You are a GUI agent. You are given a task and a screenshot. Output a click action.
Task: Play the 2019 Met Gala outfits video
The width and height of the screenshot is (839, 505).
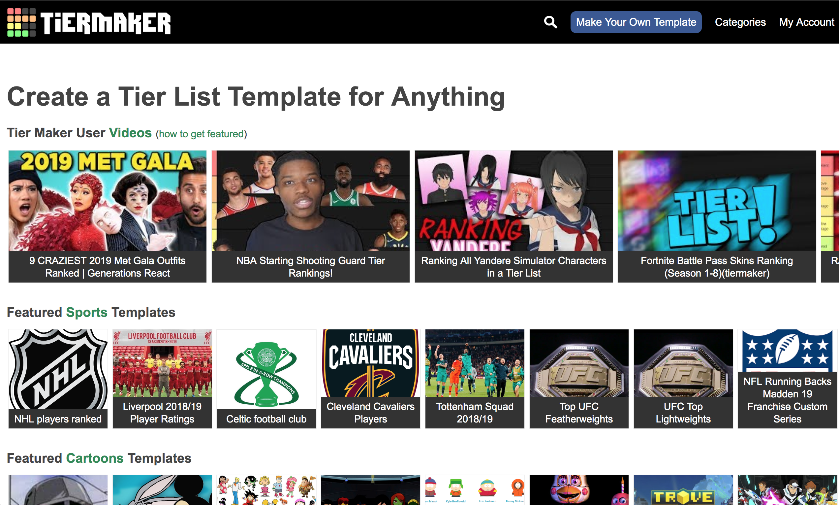[108, 201]
